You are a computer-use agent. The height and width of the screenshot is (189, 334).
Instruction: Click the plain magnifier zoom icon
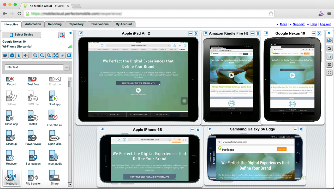[x=42, y=55]
